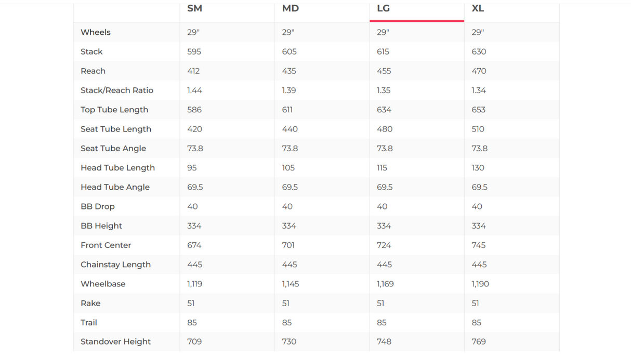Click the Seat Tube Angle label

[x=113, y=148]
